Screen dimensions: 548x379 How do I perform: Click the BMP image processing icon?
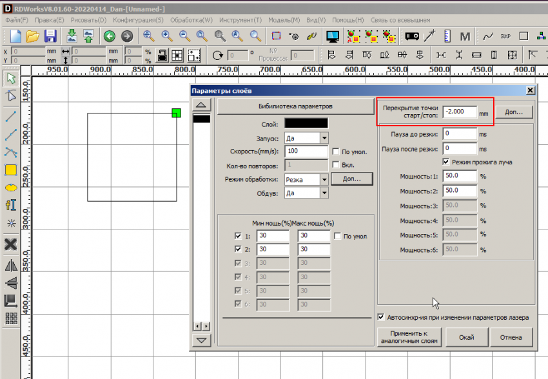[506, 36]
